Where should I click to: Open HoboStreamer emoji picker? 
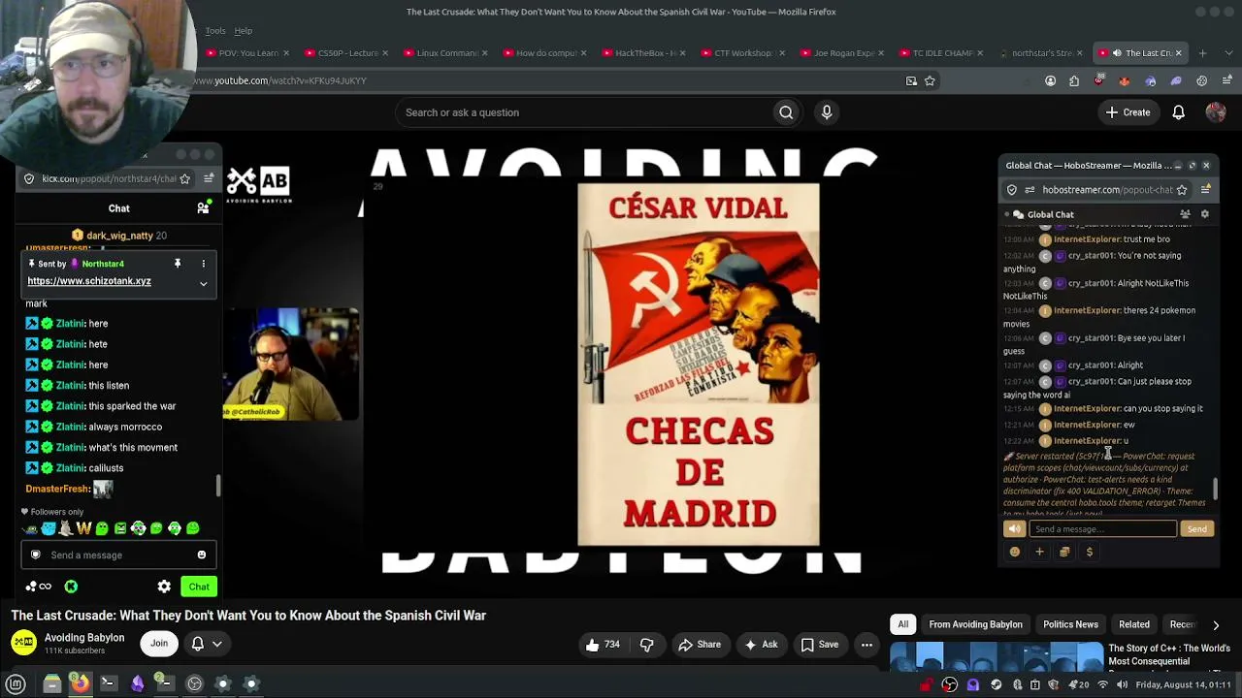click(1015, 552)
